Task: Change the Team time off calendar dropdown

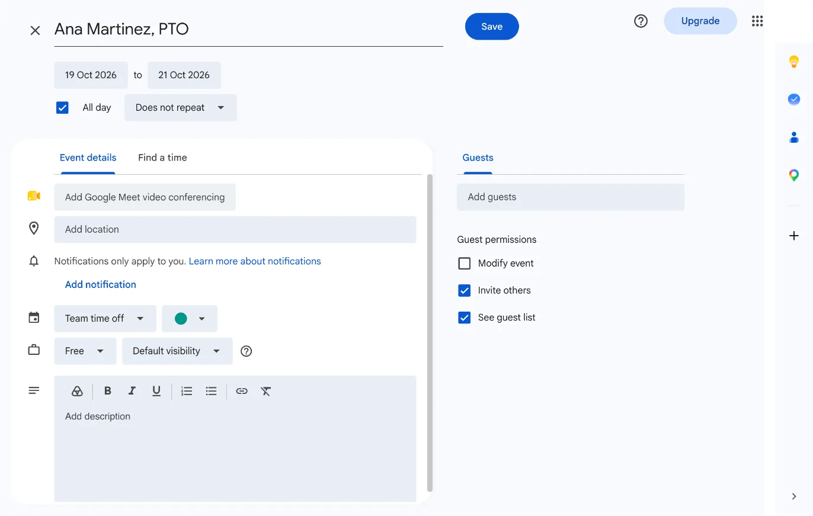Action: 105,319
